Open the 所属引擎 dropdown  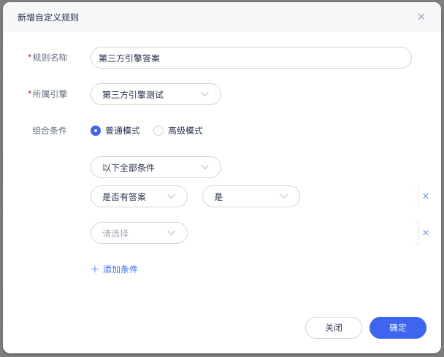tap(156, 94)
